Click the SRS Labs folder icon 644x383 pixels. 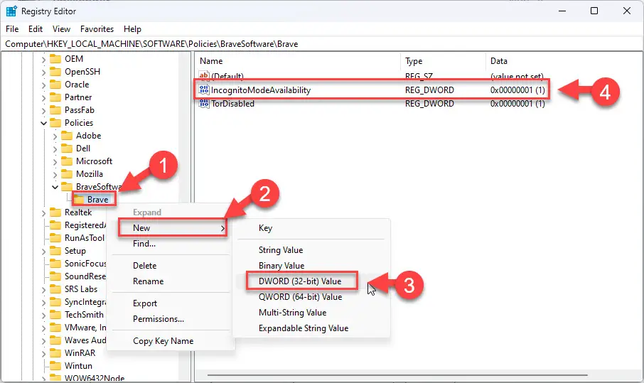tap(55, 289)
